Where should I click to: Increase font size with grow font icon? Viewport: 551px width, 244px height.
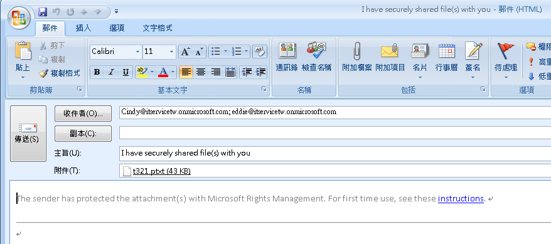185,52
